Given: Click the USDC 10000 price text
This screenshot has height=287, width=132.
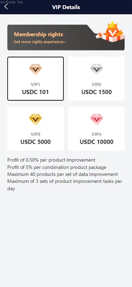Looking at the screenshot, I should pos(97,142).
